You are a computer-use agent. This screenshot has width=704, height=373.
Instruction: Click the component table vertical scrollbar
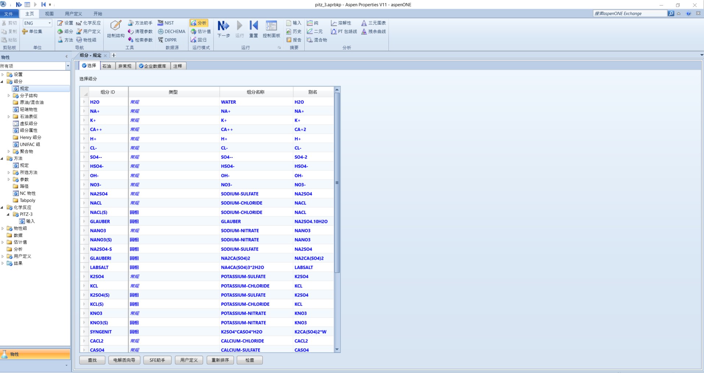point(337,182)
